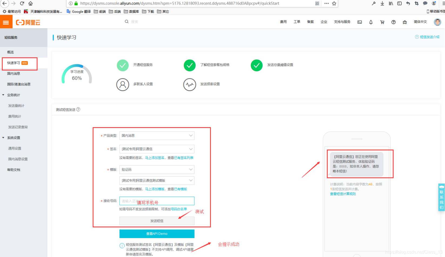Viewport: 445px width, 257px height.
Task: Open 国内消息设置 in sidebar
Action: [18, 159]
